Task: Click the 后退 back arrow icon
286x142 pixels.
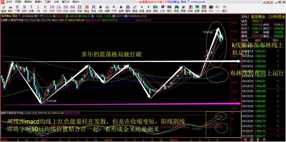Action: coord(142,9)
